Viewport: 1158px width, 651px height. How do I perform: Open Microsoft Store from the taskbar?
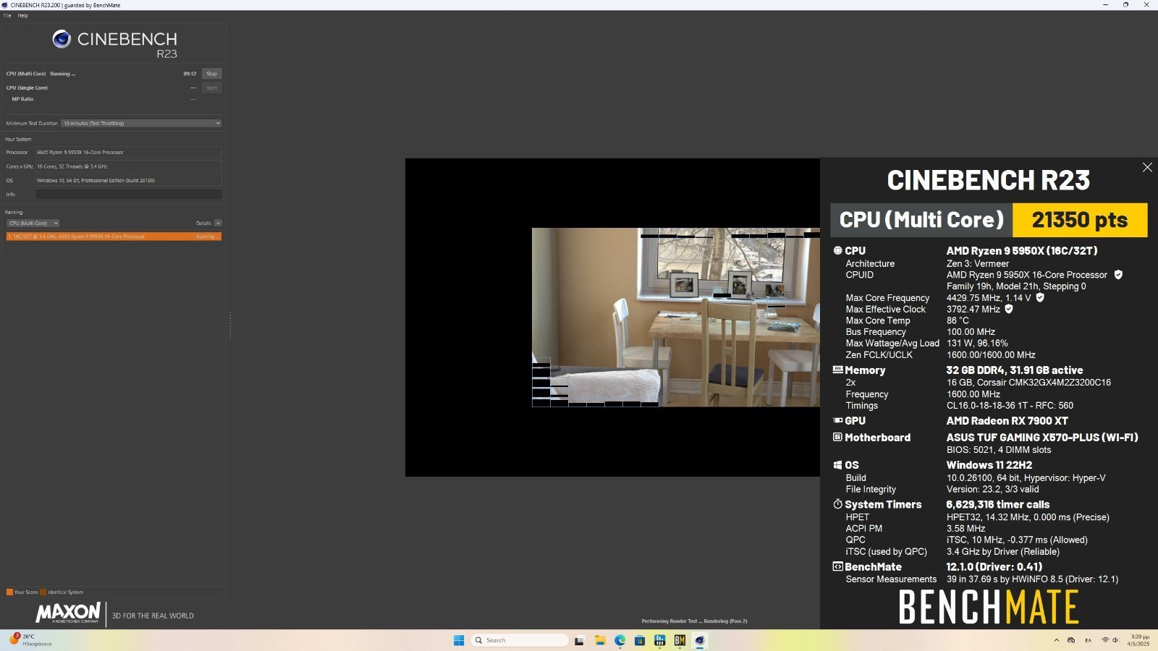pos(640,640)
